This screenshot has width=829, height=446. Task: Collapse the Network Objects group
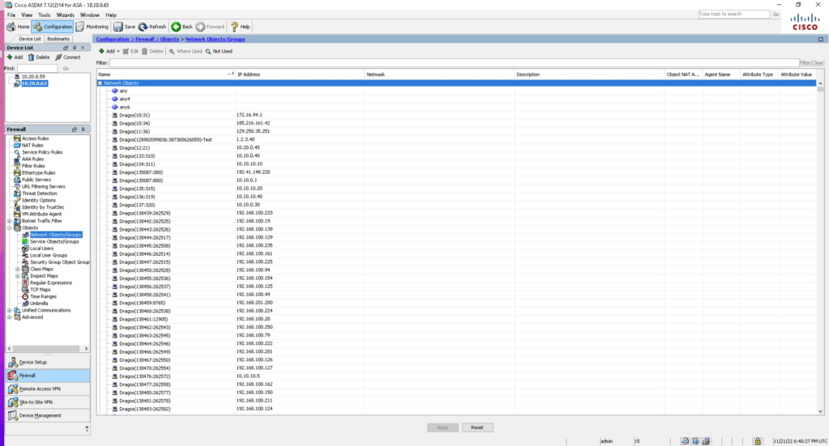tap(100, 83)
